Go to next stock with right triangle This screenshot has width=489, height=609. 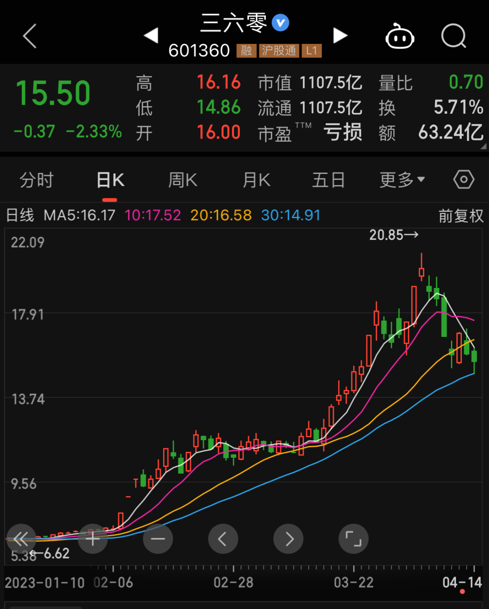click(340, 35)
